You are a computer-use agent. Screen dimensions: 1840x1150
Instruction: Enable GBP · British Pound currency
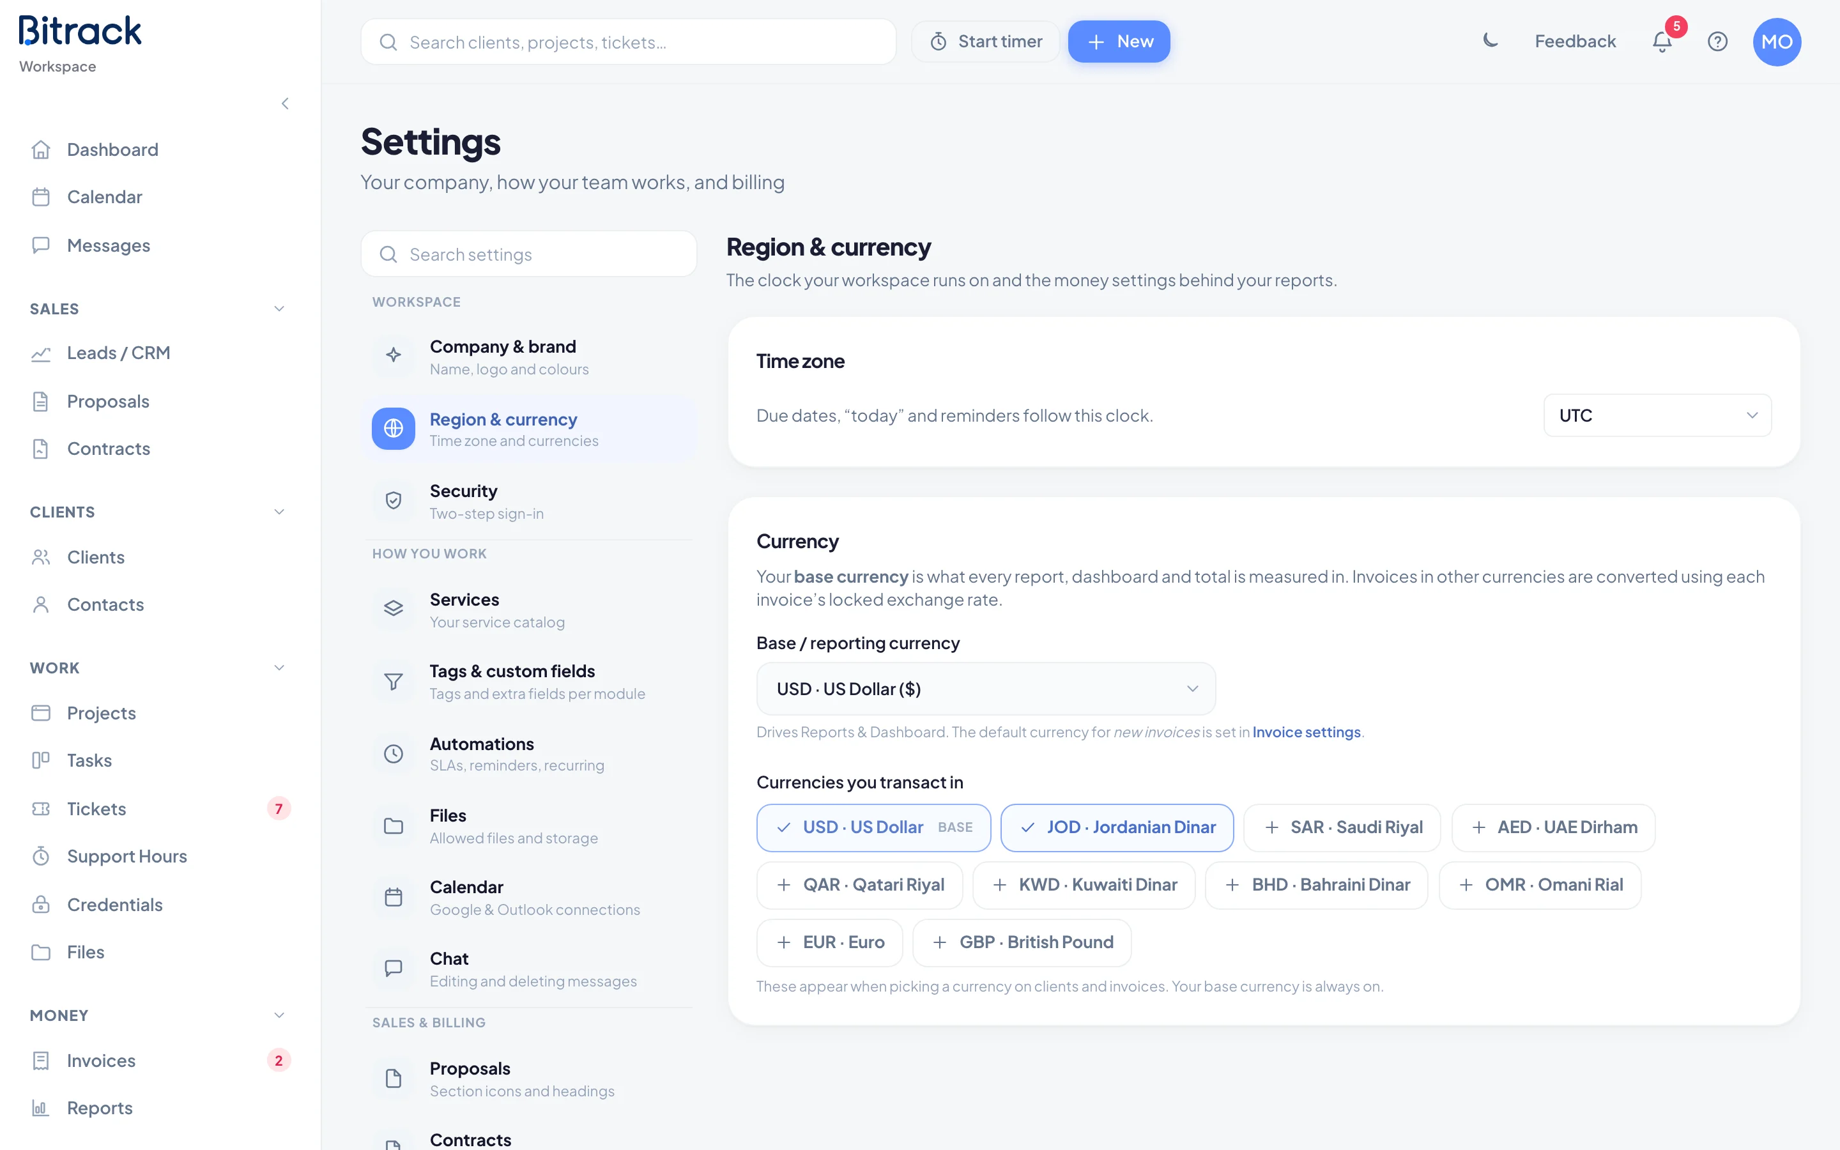(x=1022, y=942)
